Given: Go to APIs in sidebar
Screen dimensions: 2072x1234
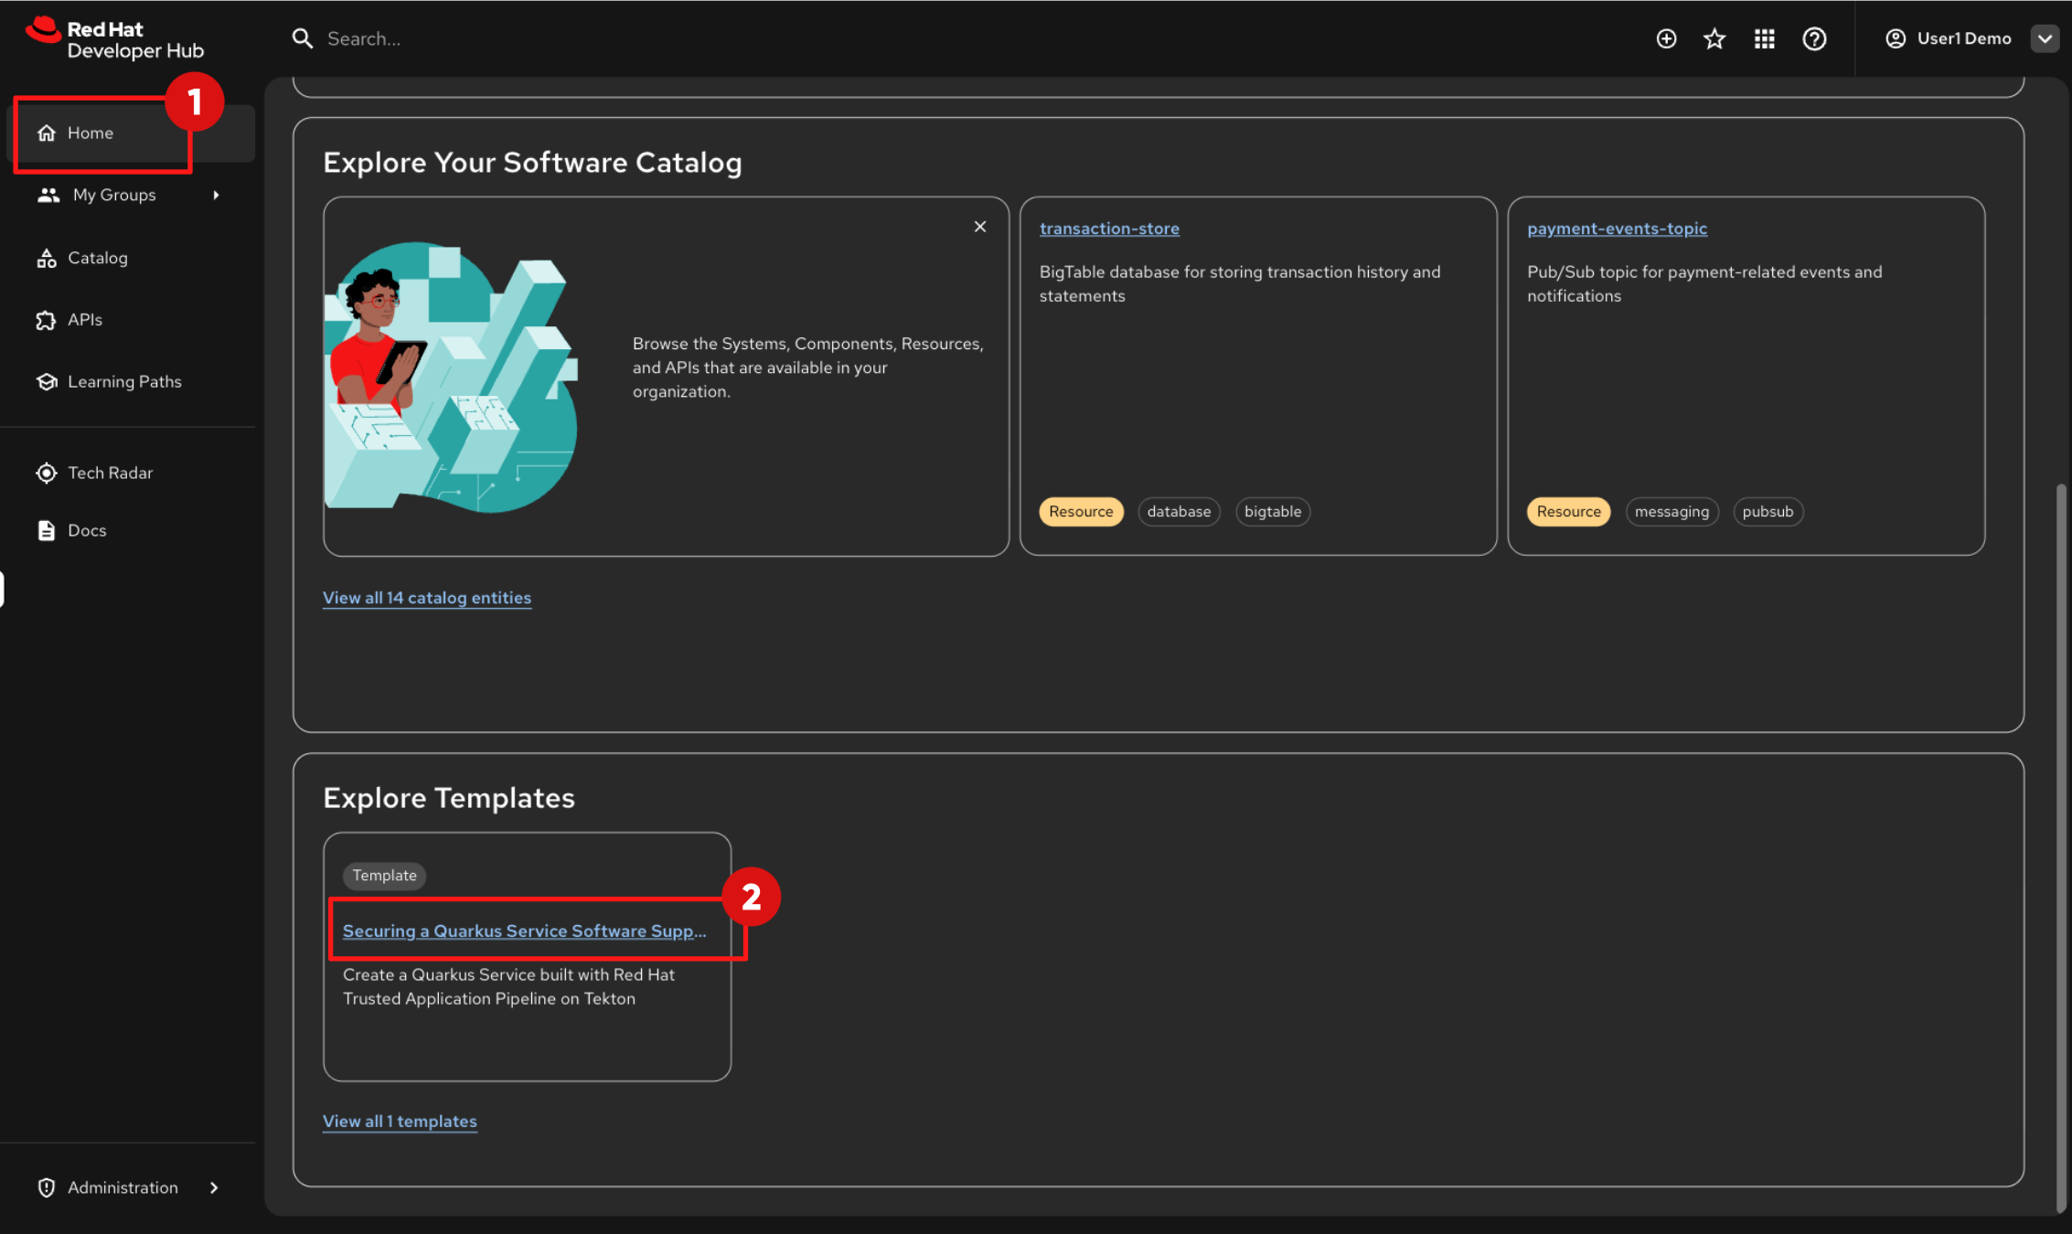Looking at the screenshot, I should click(x=84, y=320).
